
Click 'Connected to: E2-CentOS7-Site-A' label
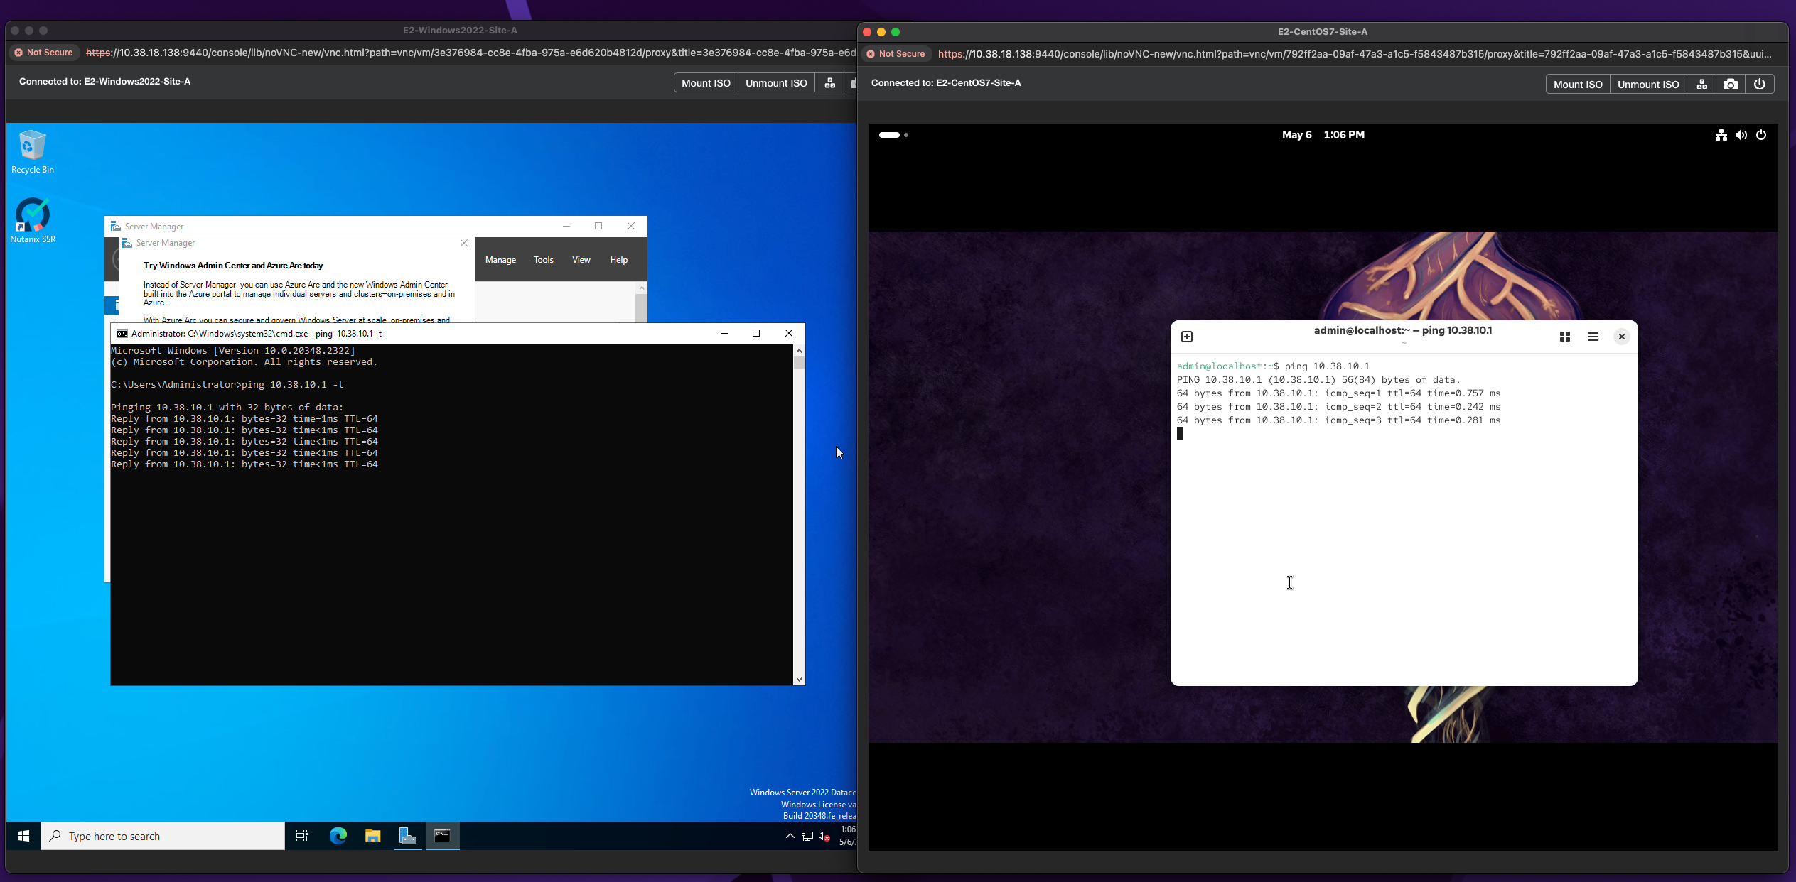(946, 83)
